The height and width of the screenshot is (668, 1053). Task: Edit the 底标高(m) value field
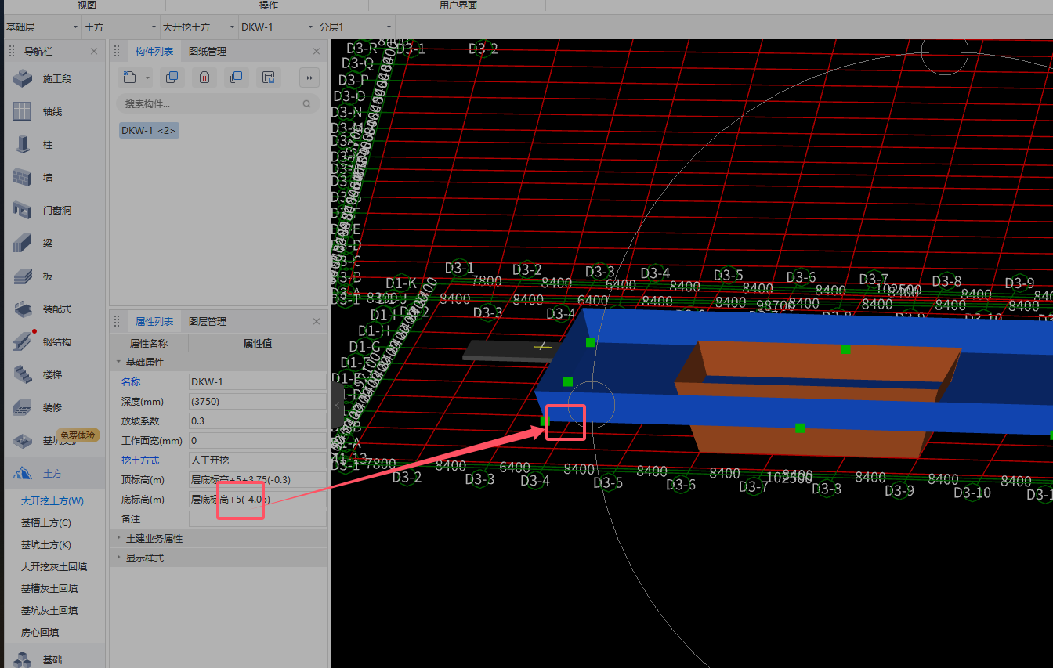(257, 499)
